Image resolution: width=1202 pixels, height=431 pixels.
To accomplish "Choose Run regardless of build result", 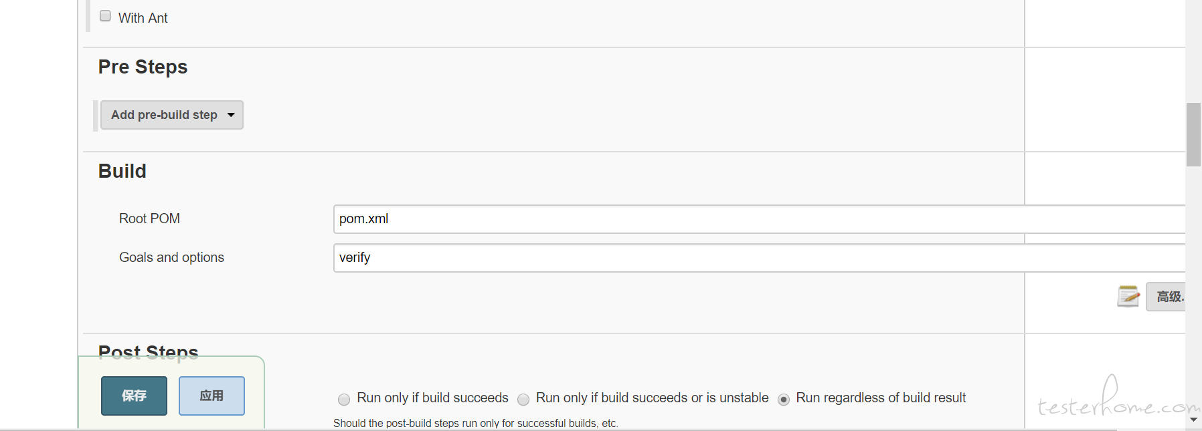I will coord(784,400).
